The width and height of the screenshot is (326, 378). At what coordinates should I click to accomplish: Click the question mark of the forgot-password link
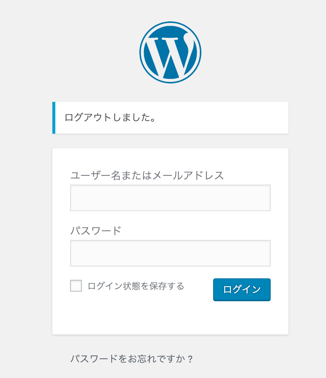coord(190,359)
